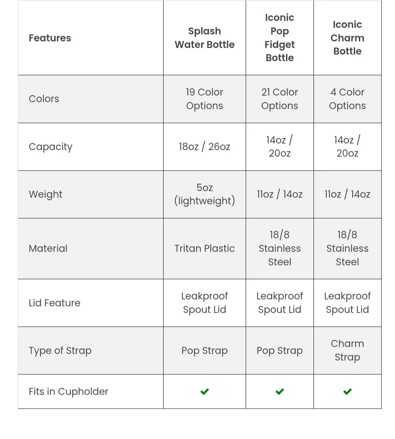Select the Iconic Charm Bottle header

347,38
